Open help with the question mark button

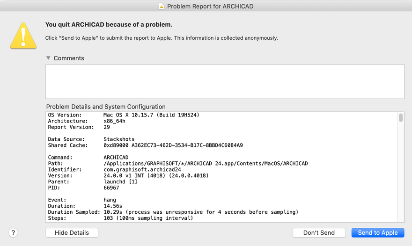pyautogui.click(x=13, y=232)
